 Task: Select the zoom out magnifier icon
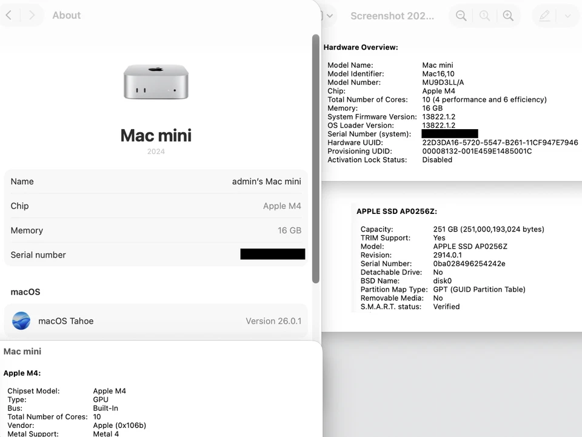(x=461, y=16)
